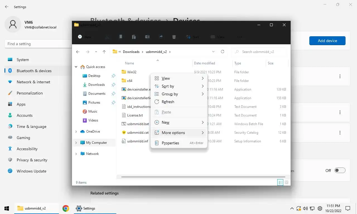
Task: Expand the OneDrive tree node
Action: [76, 132]
